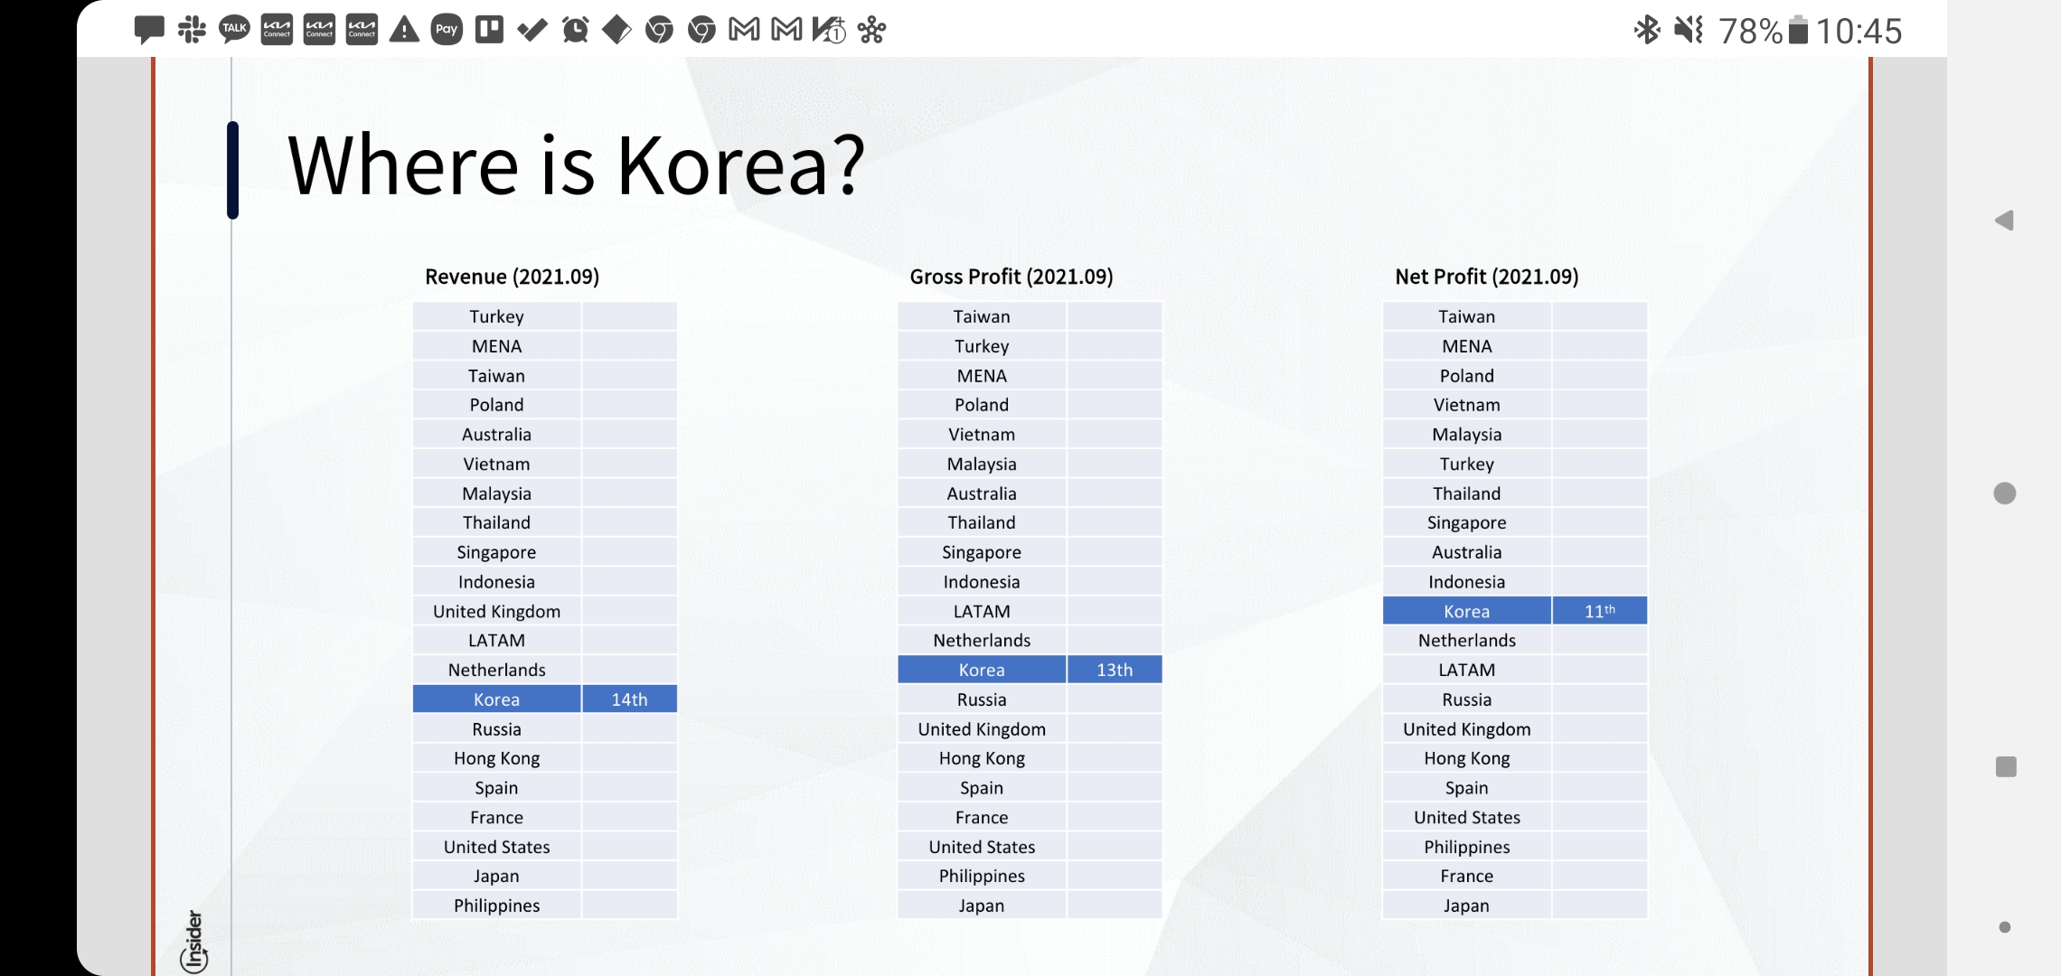2061x976 pixels.
Task: Tap the muted vibrate status icon
Action: 1688,30
